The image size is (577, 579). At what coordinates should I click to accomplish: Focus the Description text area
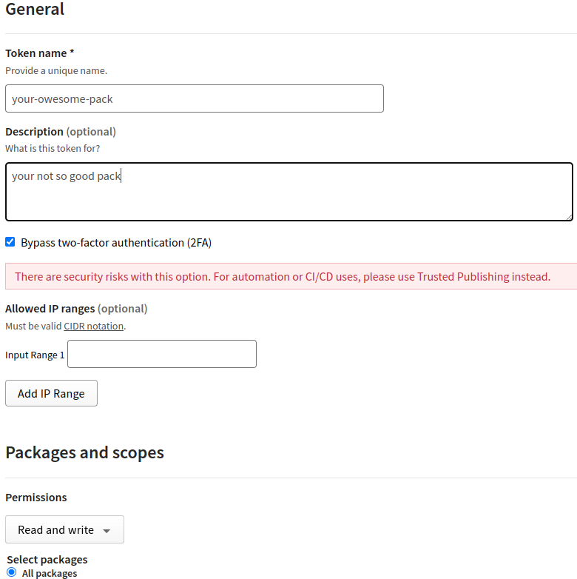pos(288,193)
